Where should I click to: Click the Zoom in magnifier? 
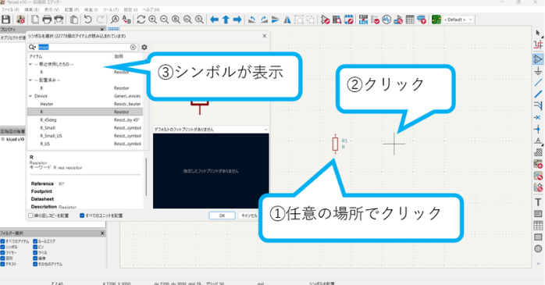[152, 20]
